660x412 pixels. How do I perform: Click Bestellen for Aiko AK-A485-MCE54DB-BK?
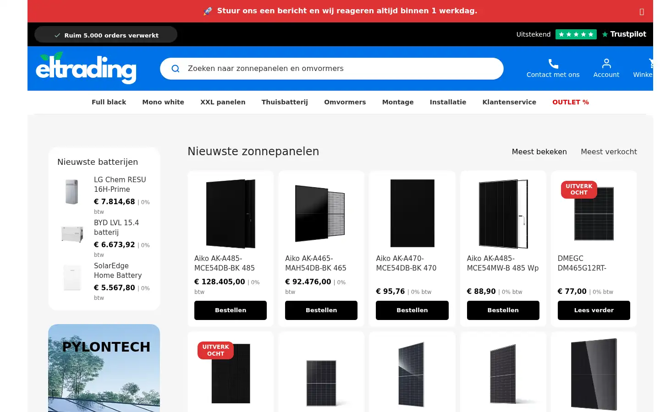coord(231,310)
